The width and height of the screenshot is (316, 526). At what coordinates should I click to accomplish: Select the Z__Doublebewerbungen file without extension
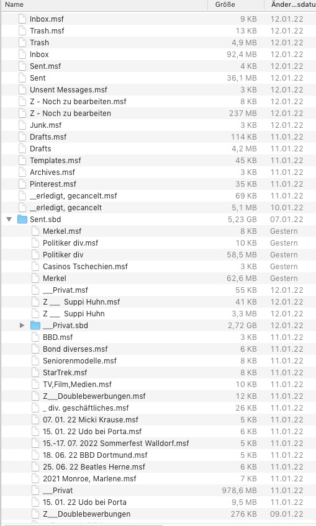click(87, 514)
